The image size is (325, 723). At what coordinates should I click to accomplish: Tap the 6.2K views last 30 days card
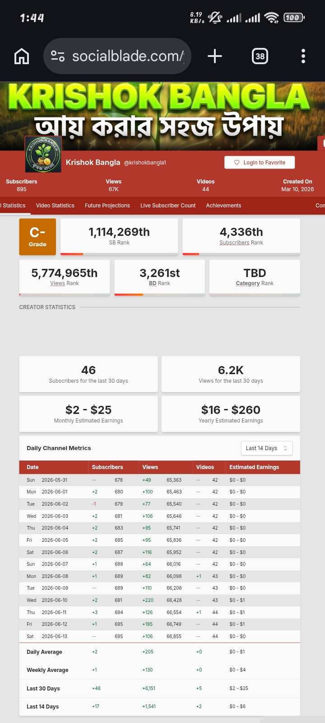[231, 374]
